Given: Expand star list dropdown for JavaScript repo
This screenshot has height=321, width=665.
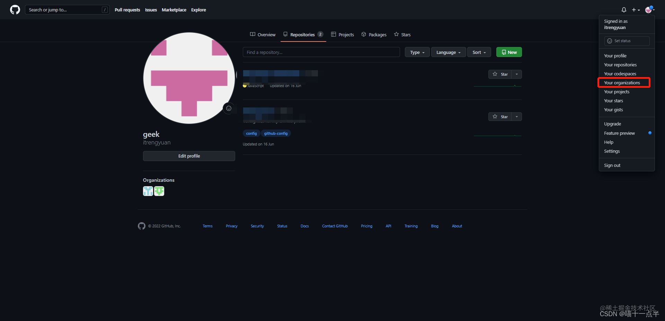Looking at the screenshot, I should [517, 74].
